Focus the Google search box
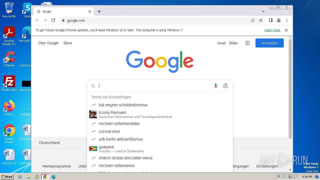This screenshot has height=180, width=320. pyautogui.click(x=154, y=86)
